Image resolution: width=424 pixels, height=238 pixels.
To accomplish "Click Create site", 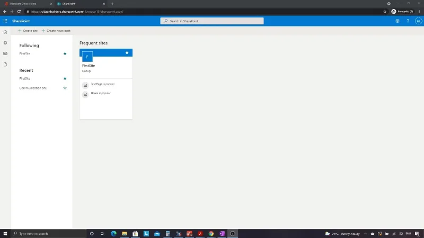I will point(28,31).
